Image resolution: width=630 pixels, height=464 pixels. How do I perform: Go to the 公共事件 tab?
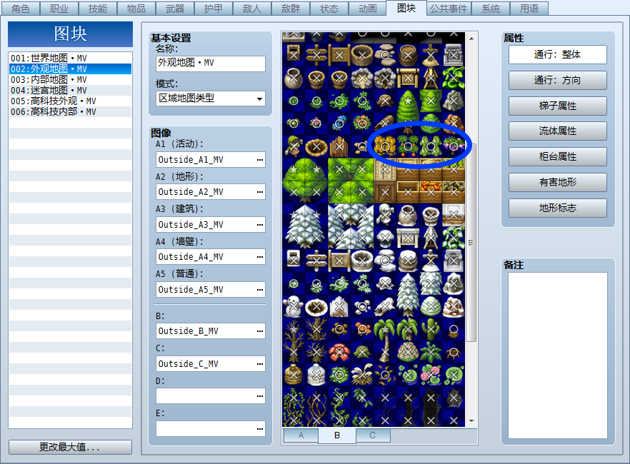click(x=449, y=9)
